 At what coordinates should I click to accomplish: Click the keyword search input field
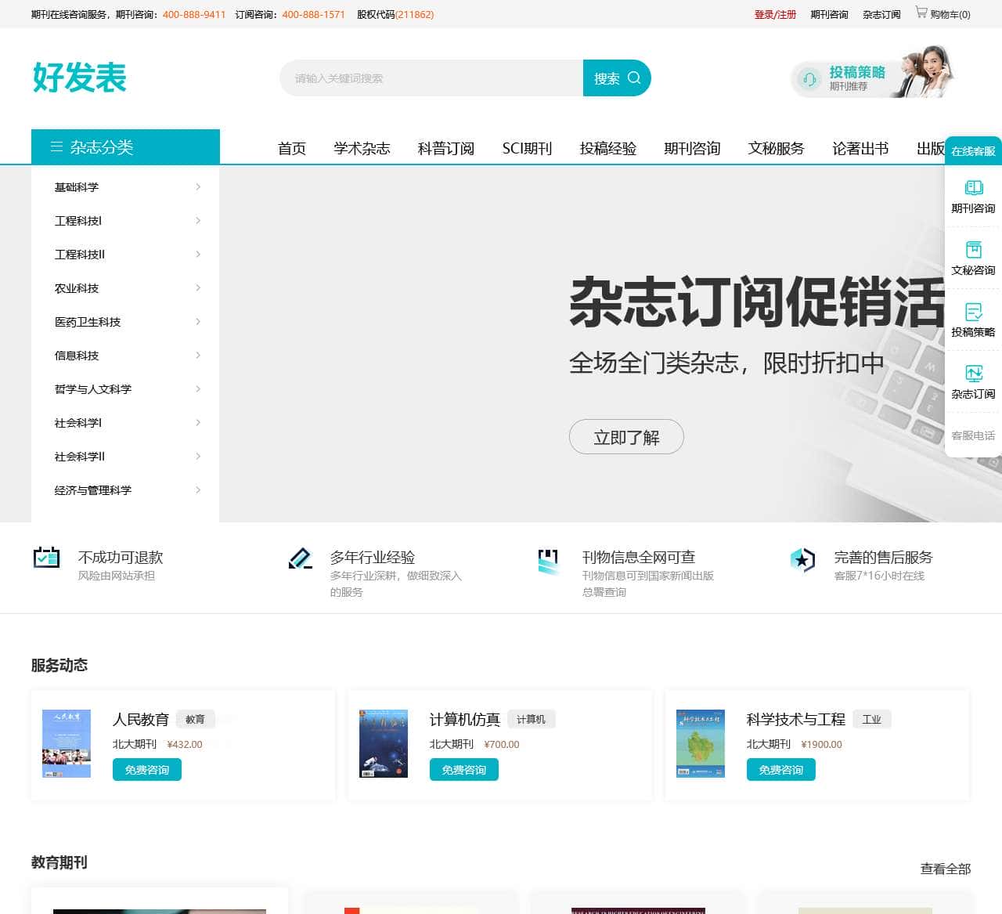(x=431, y=78)
